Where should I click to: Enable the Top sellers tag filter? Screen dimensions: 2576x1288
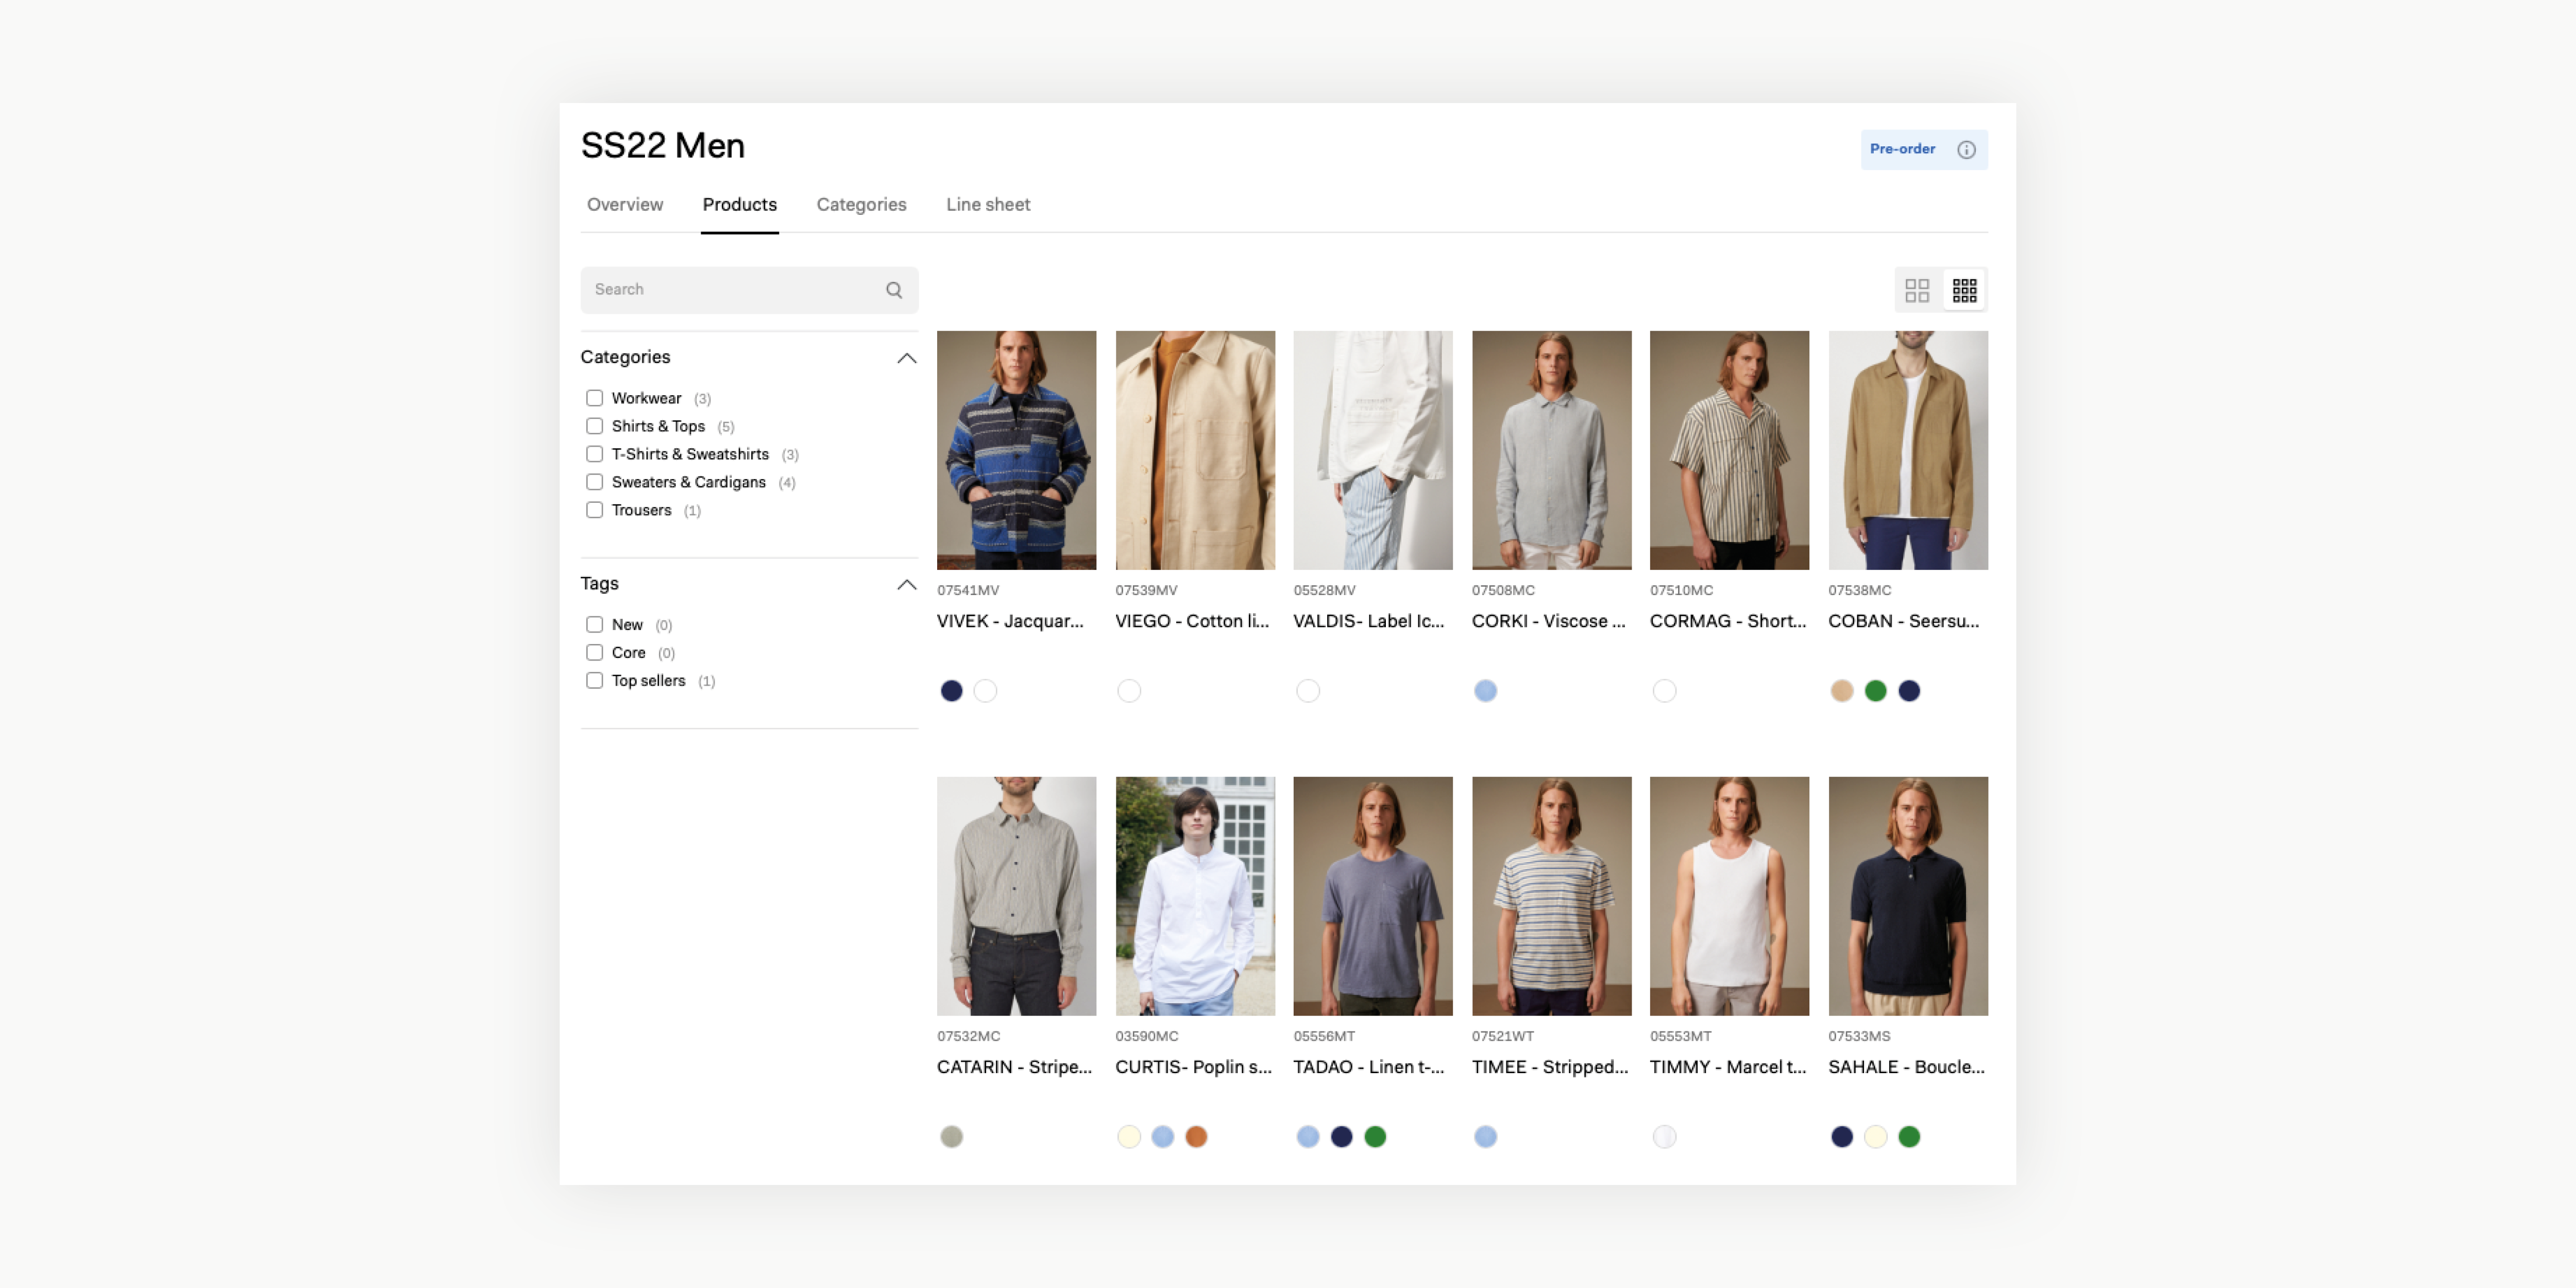(595, 681)
